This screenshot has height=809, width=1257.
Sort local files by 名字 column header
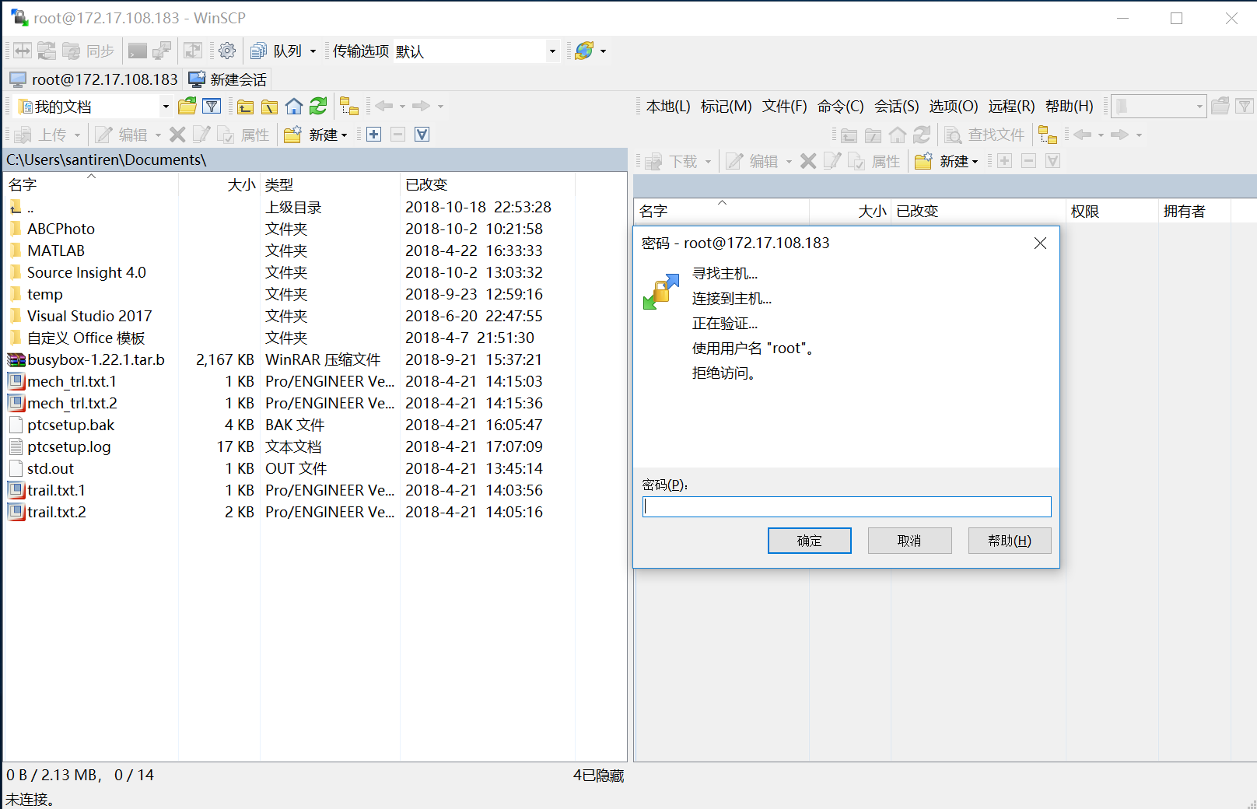pos(91,184)
